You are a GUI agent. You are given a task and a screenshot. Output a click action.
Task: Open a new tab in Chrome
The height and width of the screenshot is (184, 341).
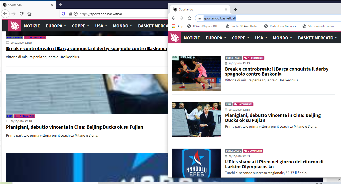[235, 9]
